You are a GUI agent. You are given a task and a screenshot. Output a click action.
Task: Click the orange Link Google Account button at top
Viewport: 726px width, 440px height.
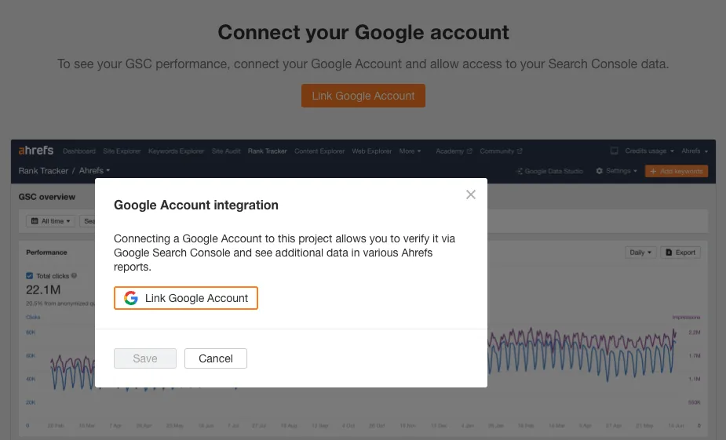363,96
